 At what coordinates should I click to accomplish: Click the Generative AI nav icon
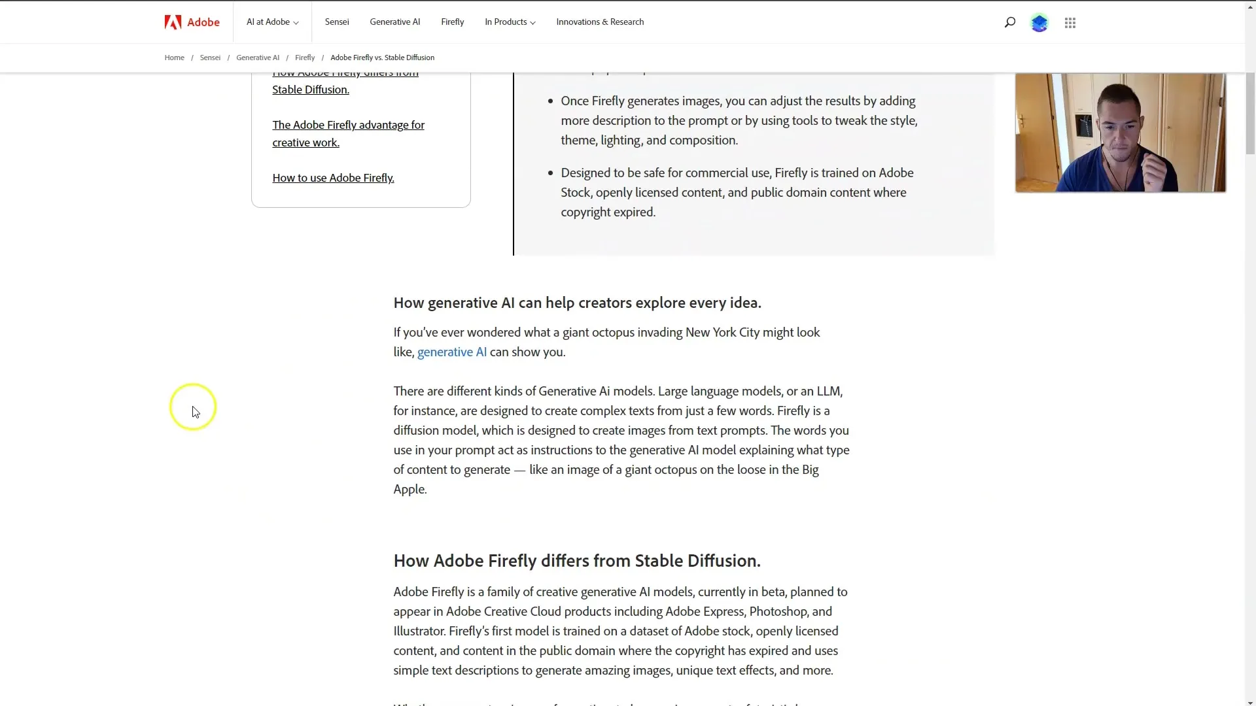[395, 22]
